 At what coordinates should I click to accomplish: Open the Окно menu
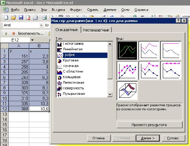point(126,10)
